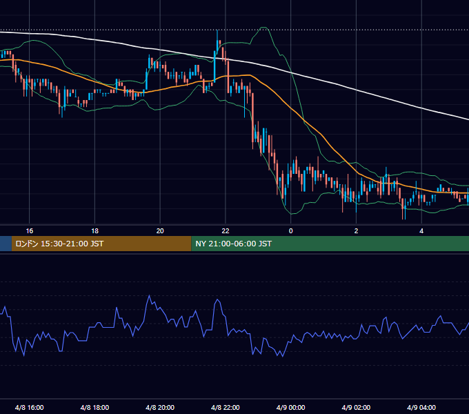469x414 pixels.
Task: Click the 0 hour label on price chart axis
Action: [x=291, y=231]
